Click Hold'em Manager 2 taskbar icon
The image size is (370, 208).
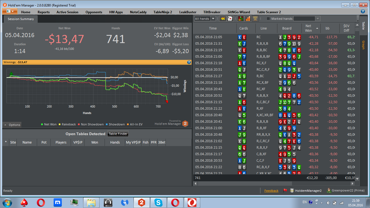tap(142, 202)
